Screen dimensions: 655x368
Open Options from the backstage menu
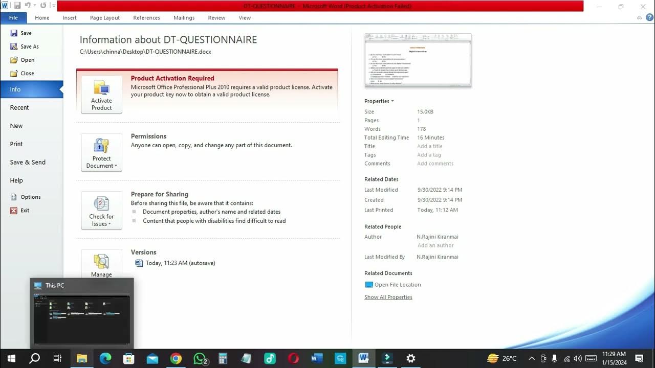pyautogui.click(x=25, y=197)
